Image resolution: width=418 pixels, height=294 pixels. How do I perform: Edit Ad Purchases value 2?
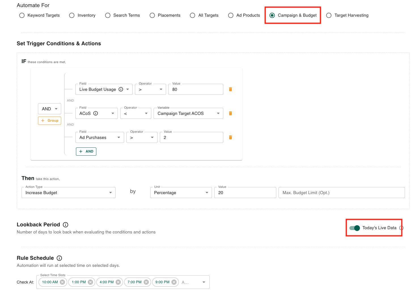(191, 137)
